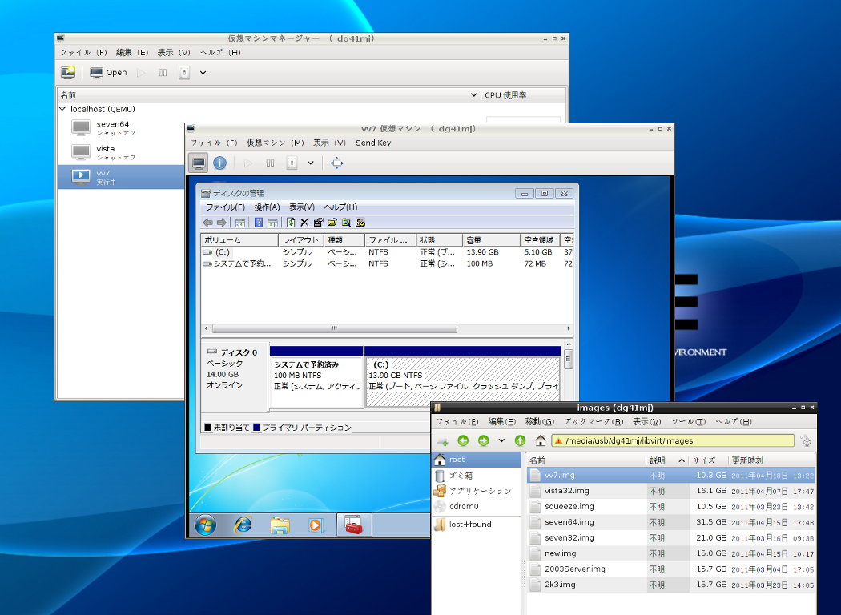This screenshot has width=841, height=615.
Task: Open 表示 (V) menu in Virtual Machine Manager
Action: [174, 53]
